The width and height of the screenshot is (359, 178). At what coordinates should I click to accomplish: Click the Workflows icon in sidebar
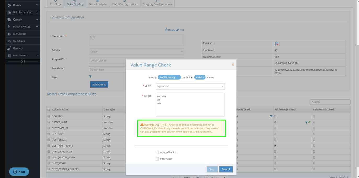(x=9, y=41)
